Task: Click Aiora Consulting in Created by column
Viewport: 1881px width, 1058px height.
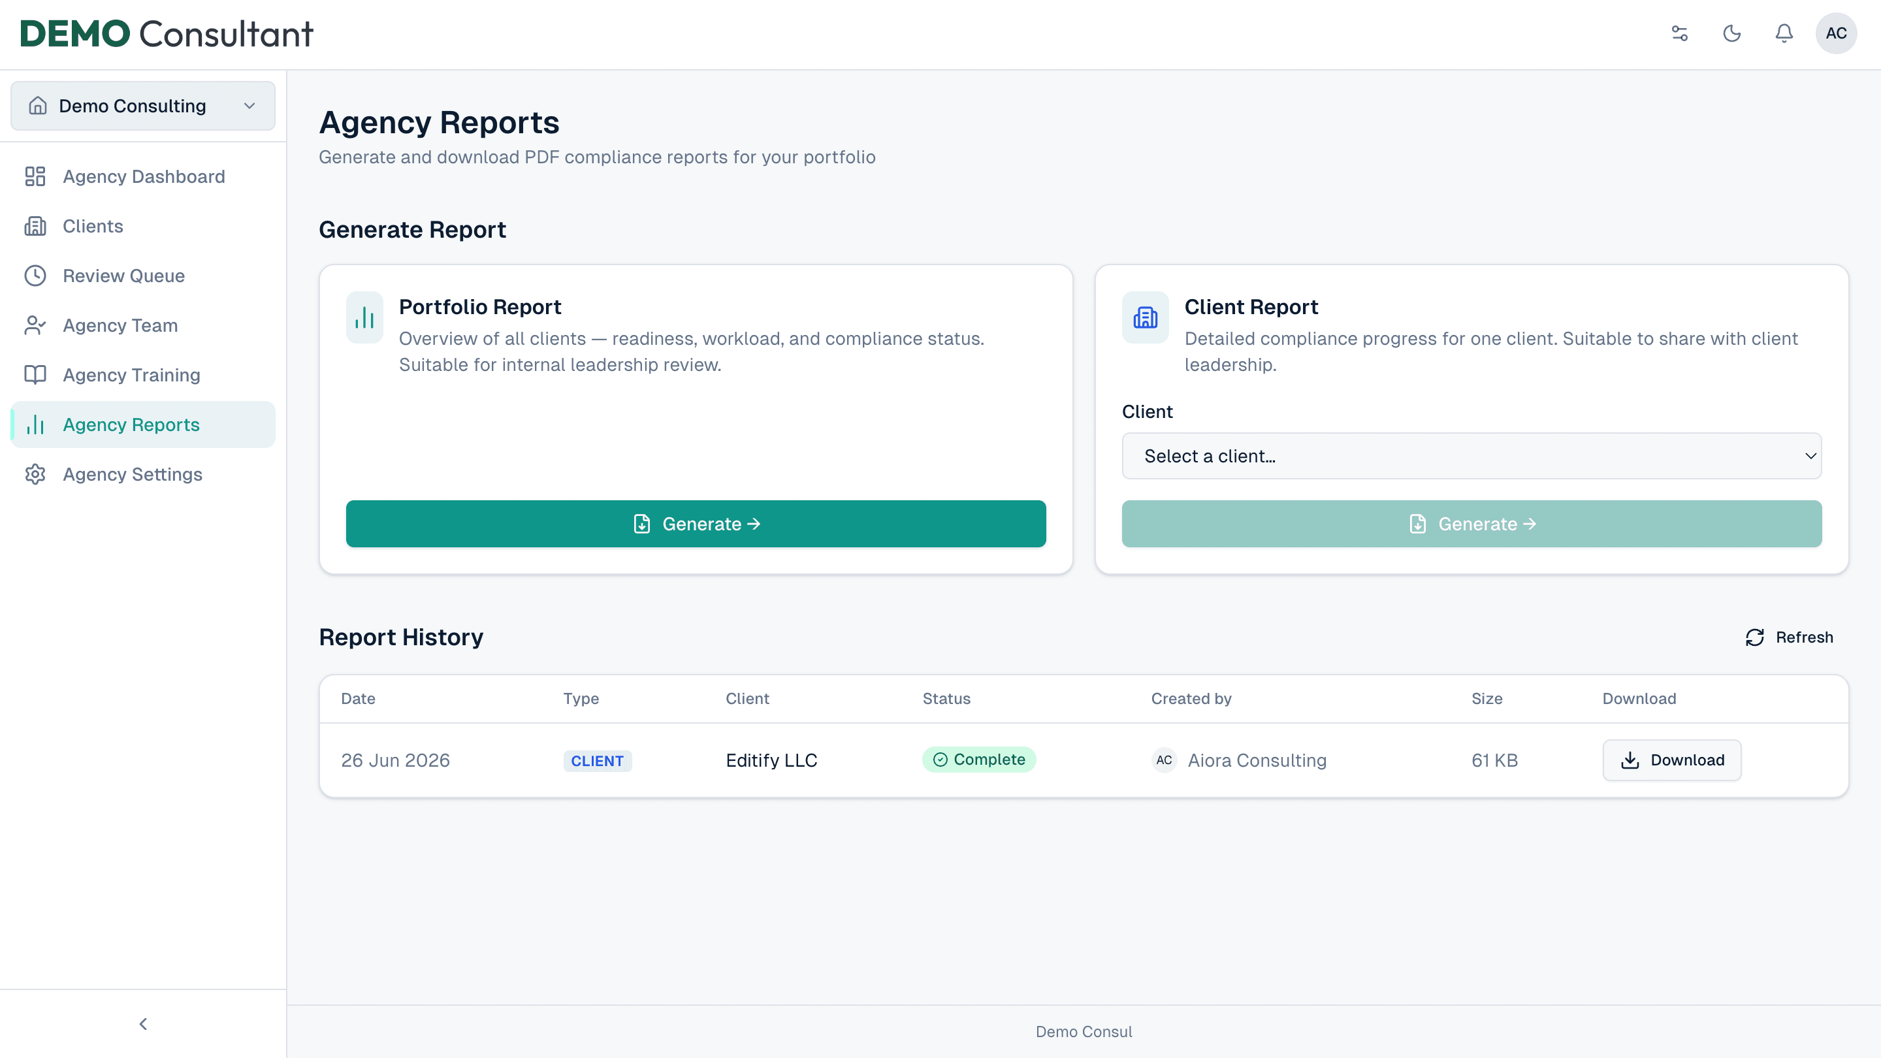Action: (1257, 760)
